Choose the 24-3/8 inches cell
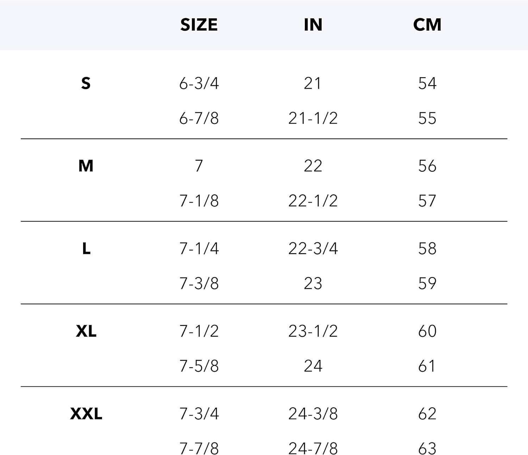This screenshot has height=455, width=528. pyautogui.click(x=313, y=413)
